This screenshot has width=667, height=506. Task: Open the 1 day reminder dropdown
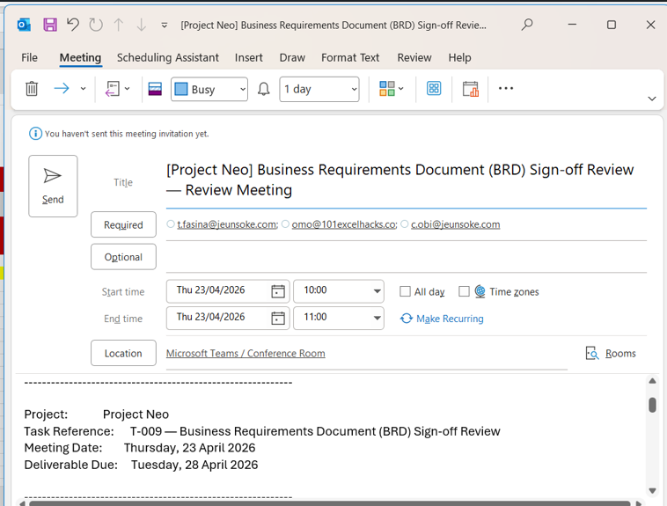tap(319, 89)
